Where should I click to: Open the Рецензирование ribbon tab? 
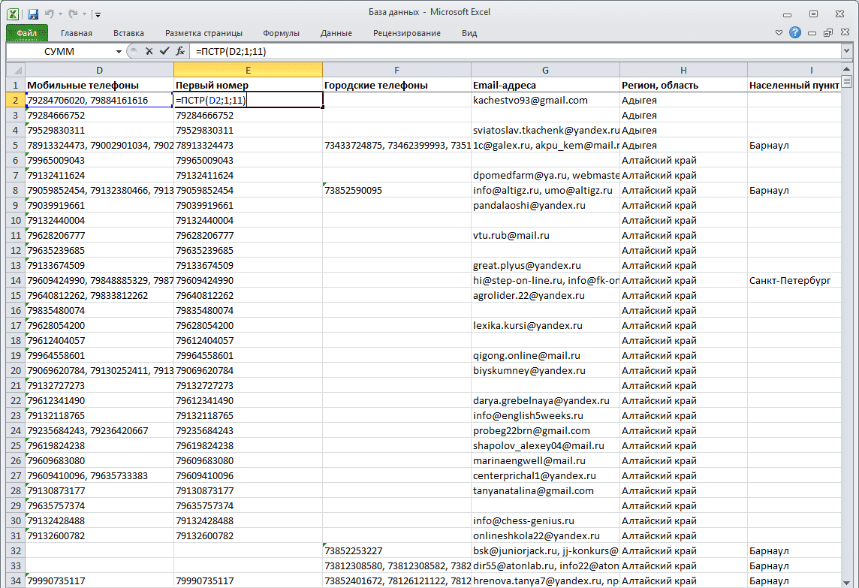click(x=407, y=33)
